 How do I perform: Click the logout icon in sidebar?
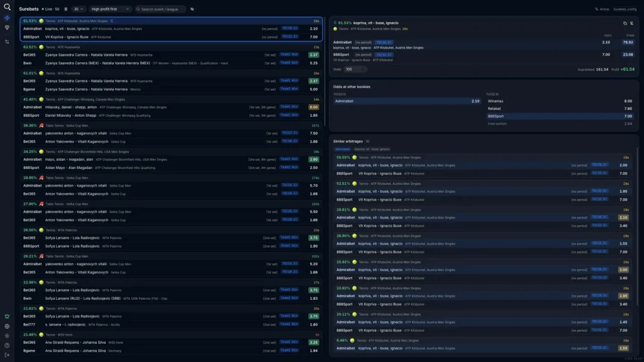7,355
